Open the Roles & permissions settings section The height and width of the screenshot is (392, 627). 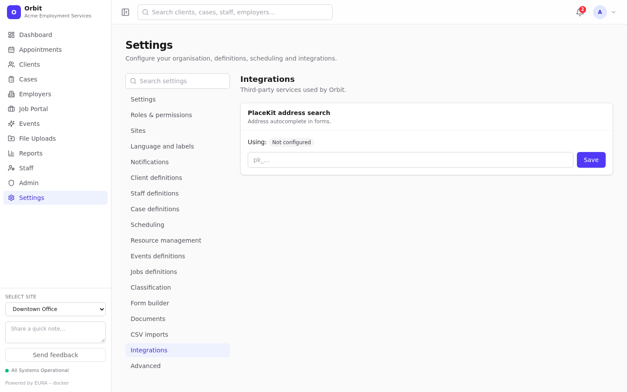(178, 115)
